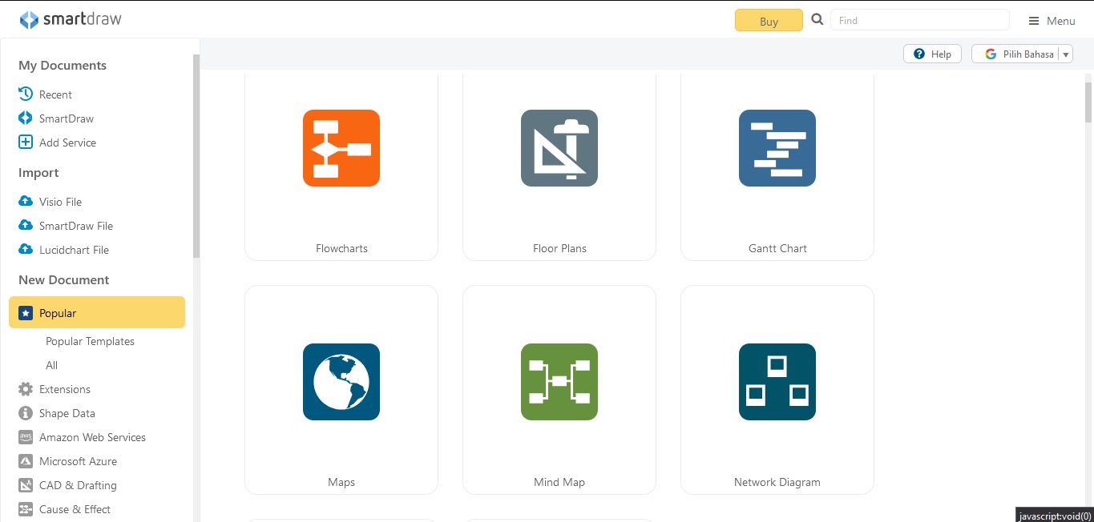Click the hamburger Menu icon
The width and height of the screenshot is (1094, 522).
[x=1034, y=21]
